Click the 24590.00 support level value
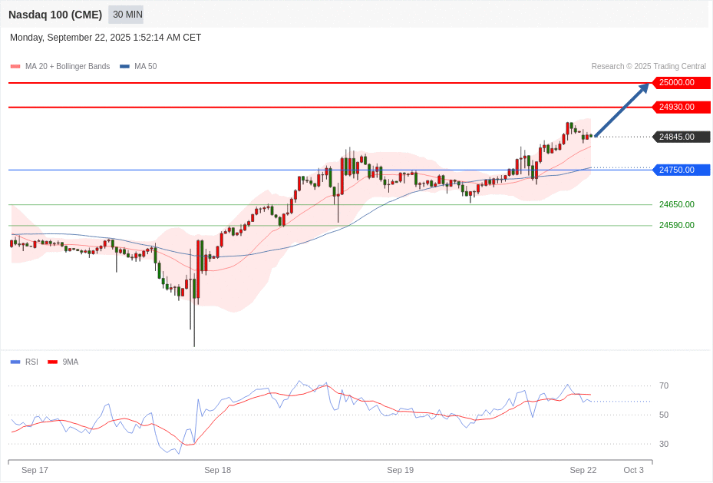Viewport: 713px width, 483px height. click(677, 226)
